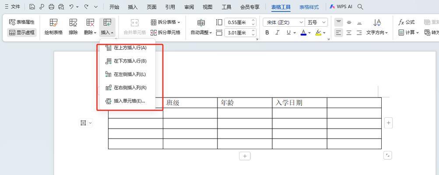Image resolution: width=439 pixels, height=175 pixels.
Task: Switch to the 引用 tab
Action: coord(170,7)
